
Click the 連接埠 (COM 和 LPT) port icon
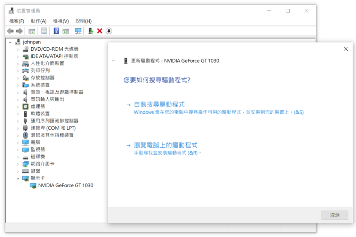(x=25, y=128)
